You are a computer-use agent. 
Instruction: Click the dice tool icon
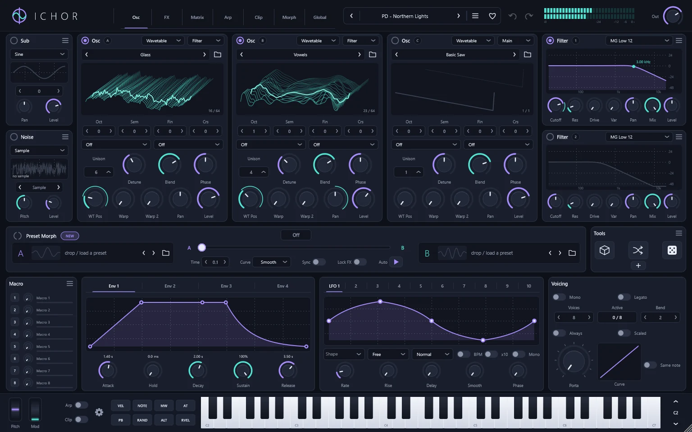[x=672, y=250]
